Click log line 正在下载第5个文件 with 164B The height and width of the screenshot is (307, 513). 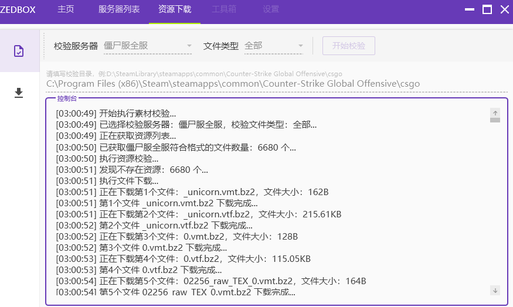[211, 281]
